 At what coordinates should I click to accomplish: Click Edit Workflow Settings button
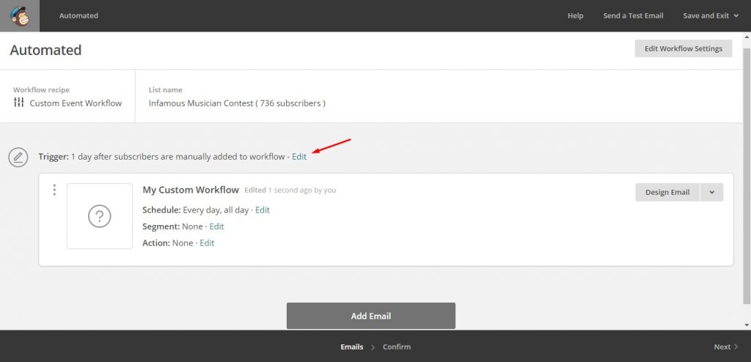(684, 48)
